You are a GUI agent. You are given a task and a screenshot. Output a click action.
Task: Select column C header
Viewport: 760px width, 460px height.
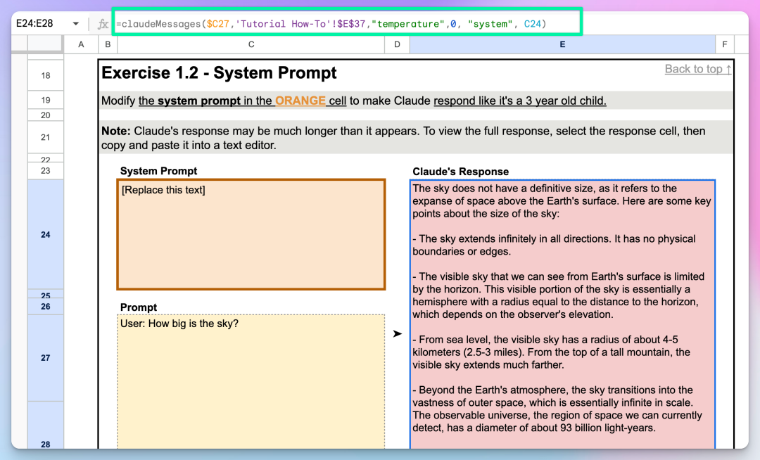coord(251,45)
